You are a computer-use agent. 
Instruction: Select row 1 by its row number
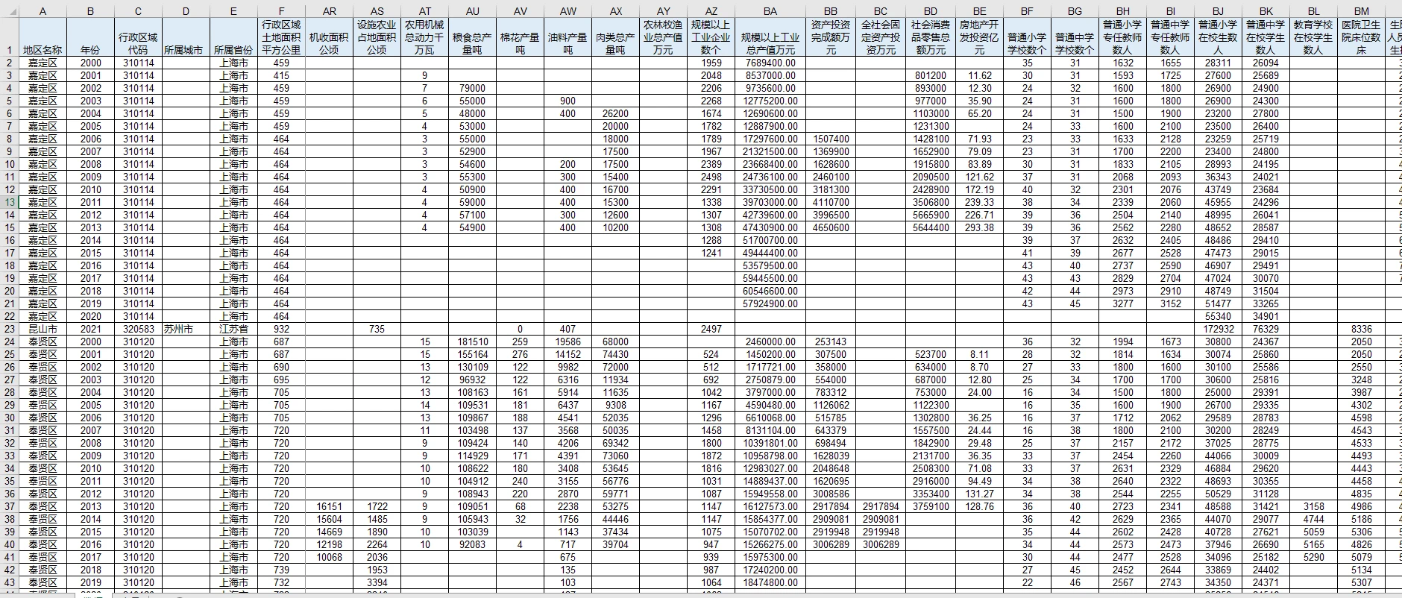click(x=10, y=37)
